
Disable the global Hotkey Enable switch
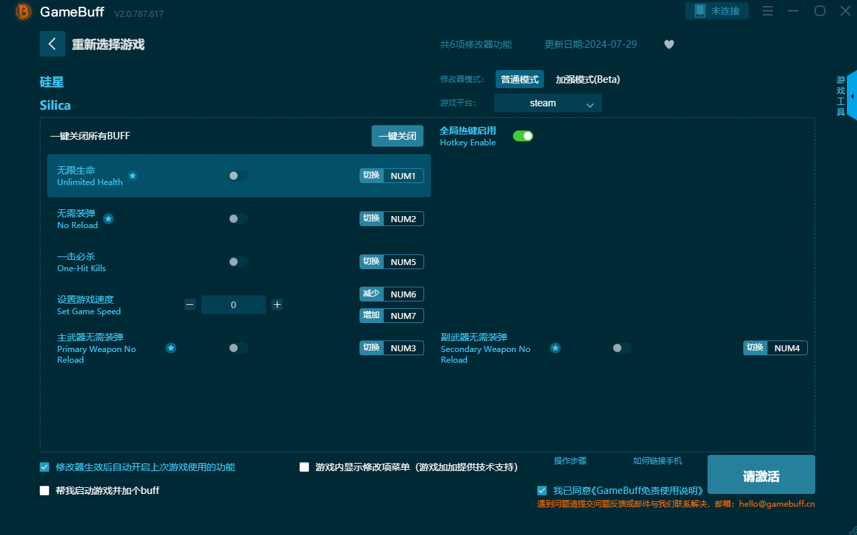(522, 136)
